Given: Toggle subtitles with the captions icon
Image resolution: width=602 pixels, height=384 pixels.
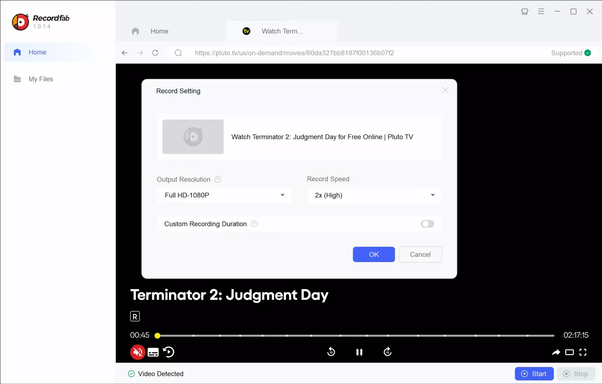Looking at the screenshot, I should coord(153,352).
